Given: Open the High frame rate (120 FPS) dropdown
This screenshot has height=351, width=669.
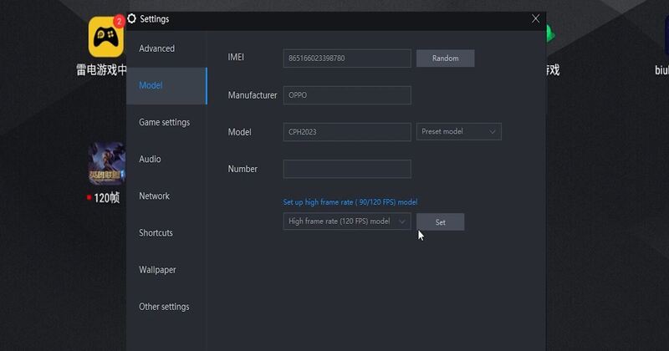Looking at the screenshot, I should (347, 221).
